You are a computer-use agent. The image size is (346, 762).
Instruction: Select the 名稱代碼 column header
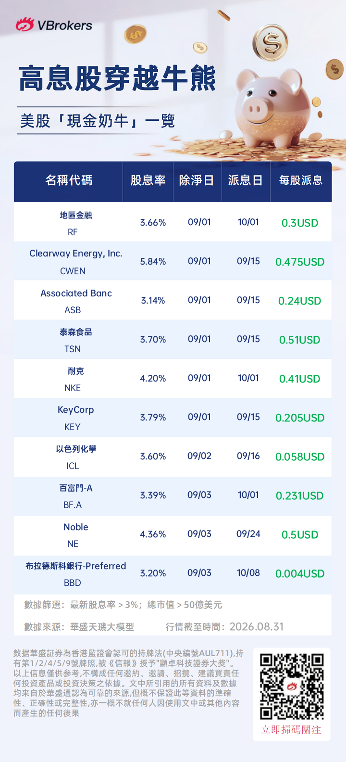pyautogui.click(x=69, y=180)
